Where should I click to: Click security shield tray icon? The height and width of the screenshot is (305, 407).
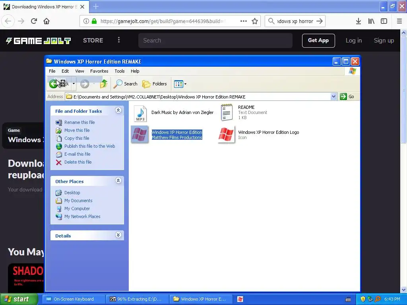[x=363, y=299]
